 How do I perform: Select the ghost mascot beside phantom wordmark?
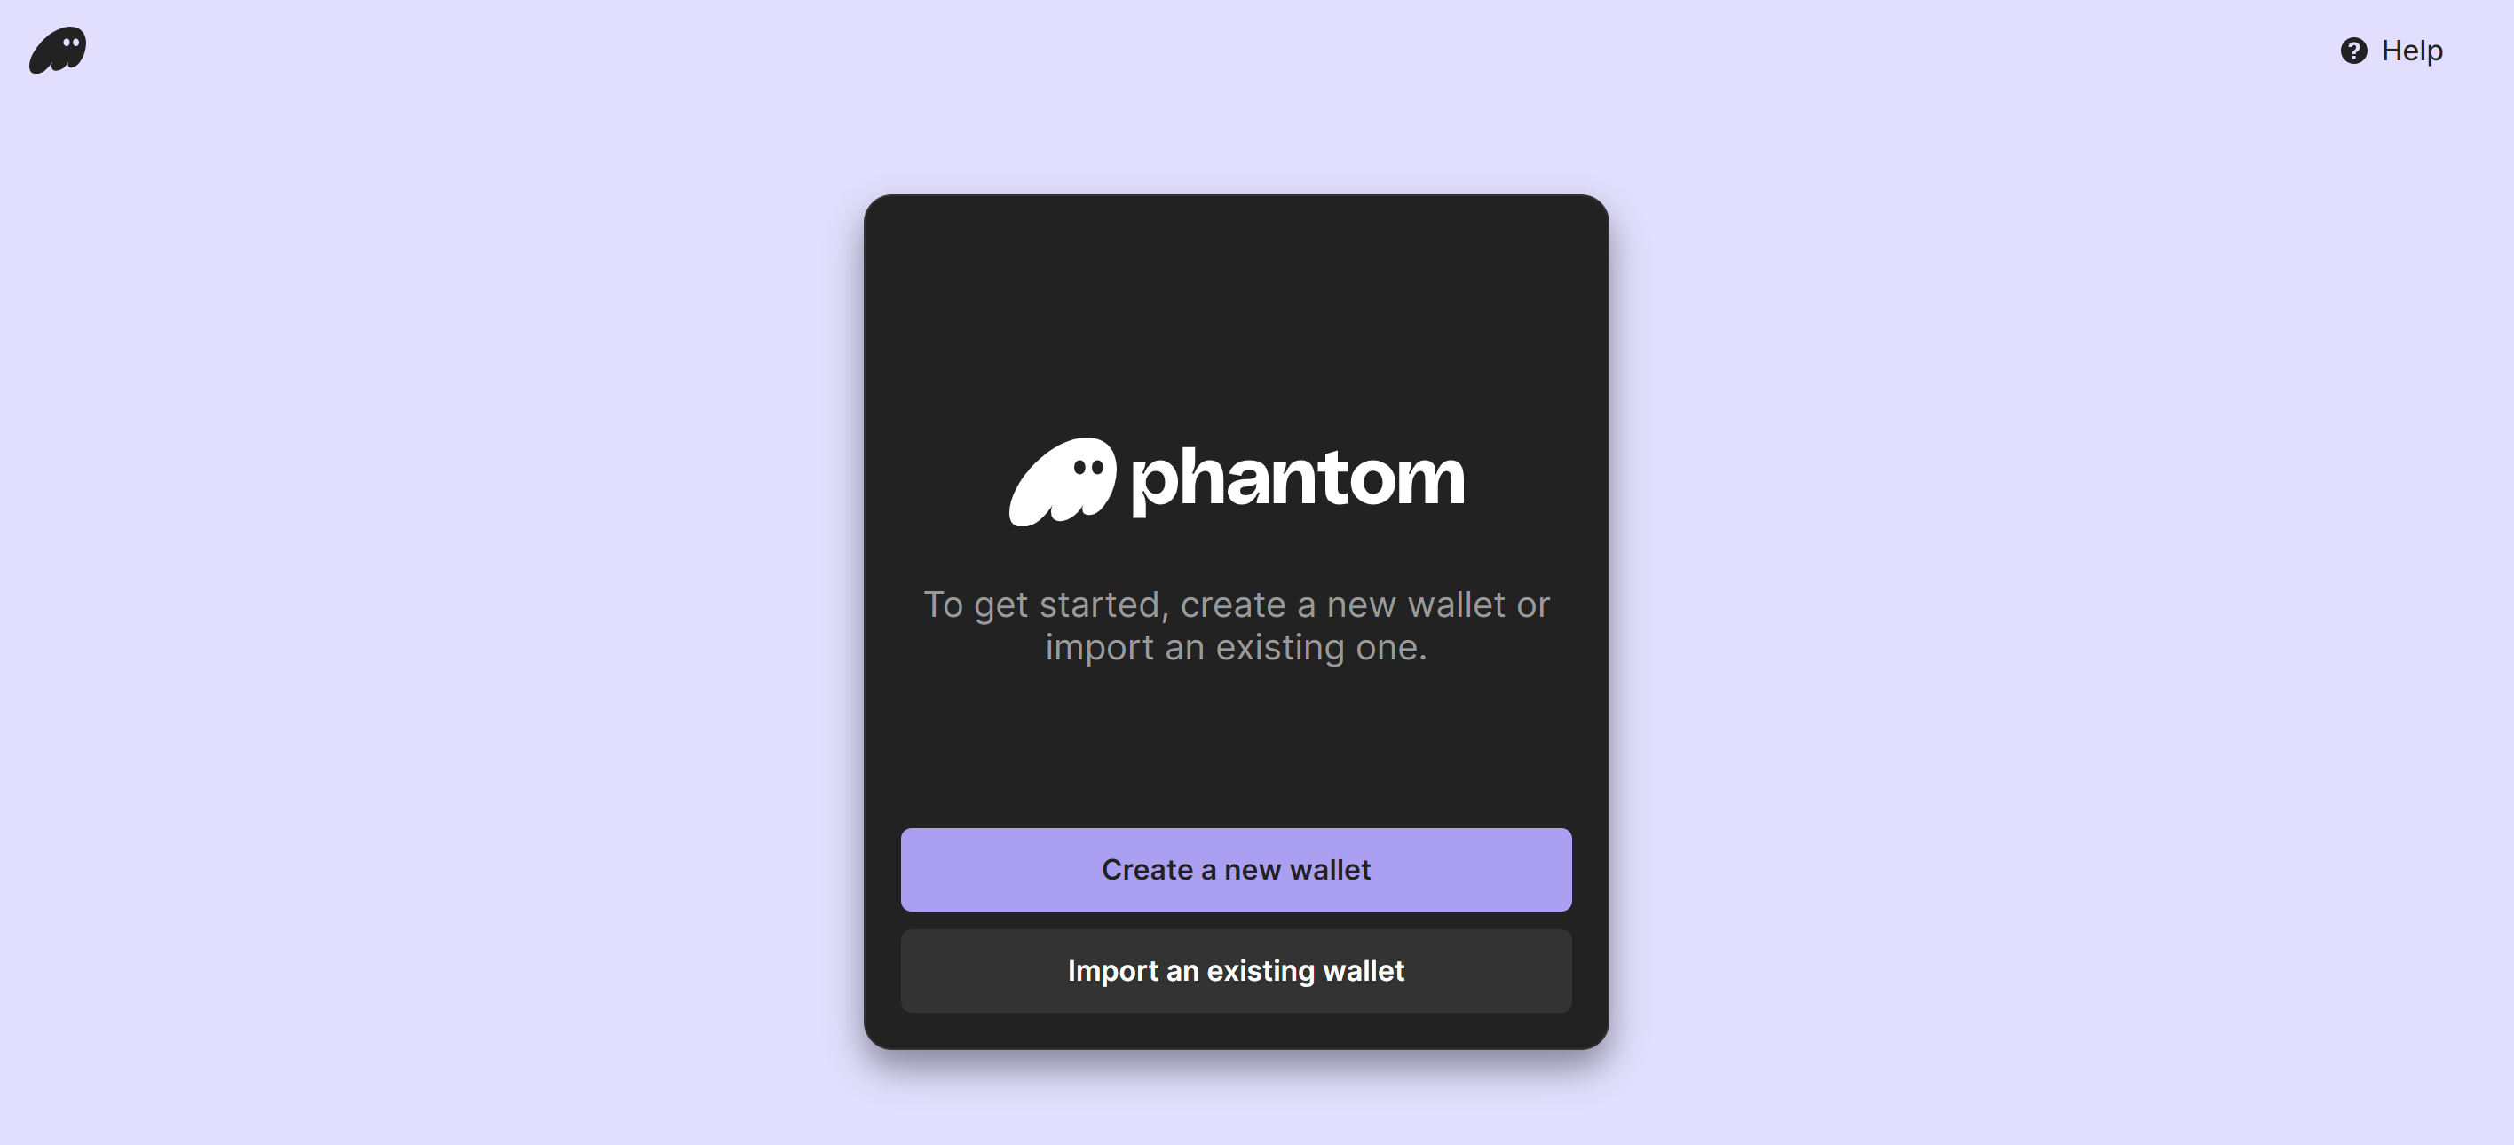[x=1062, y=481]
